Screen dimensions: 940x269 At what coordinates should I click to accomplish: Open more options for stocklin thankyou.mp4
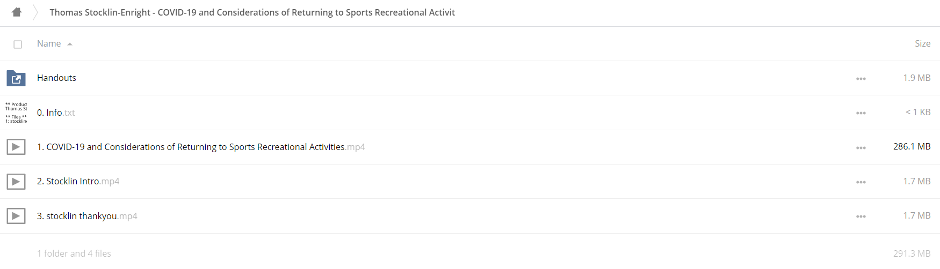861,216
